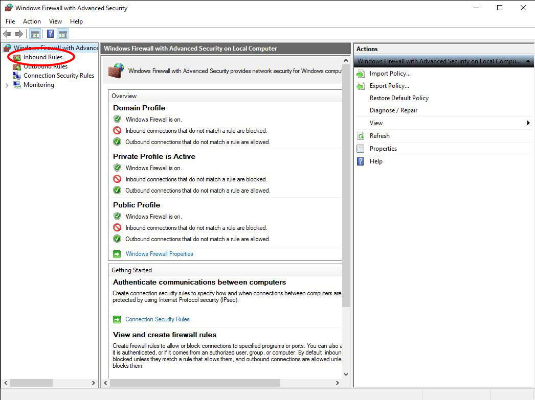
Task: Click the Domain Profile heading
Action: [x=139, y=108]
